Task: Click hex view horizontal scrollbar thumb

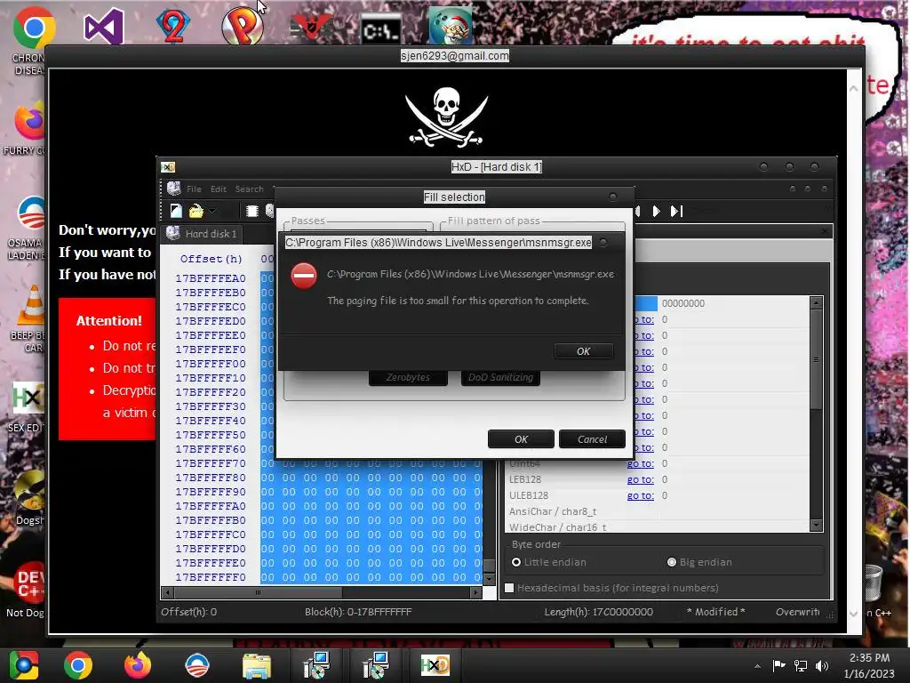Action: (258, 592)
